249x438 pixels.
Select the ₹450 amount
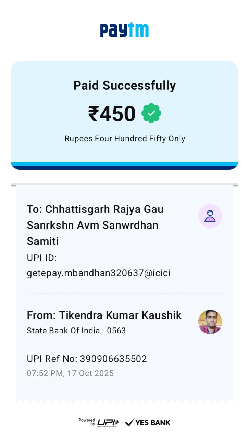112,114
